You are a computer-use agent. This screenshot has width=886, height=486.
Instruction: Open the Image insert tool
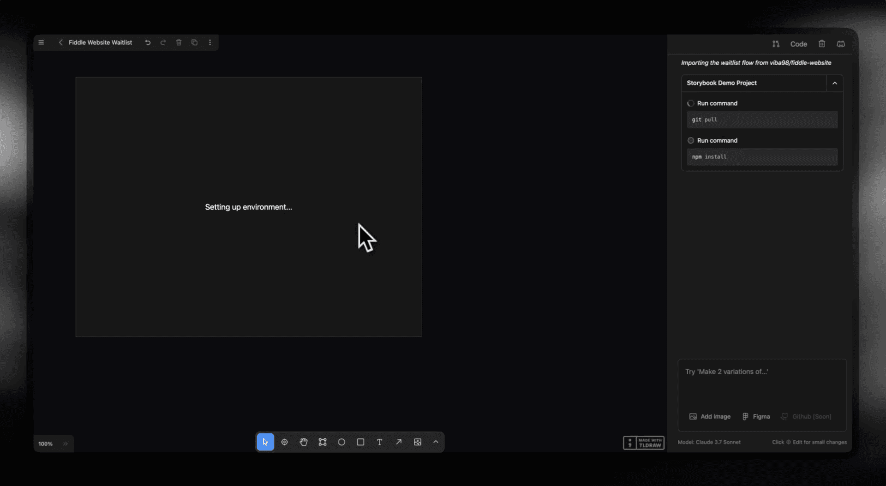pos(418,442)
